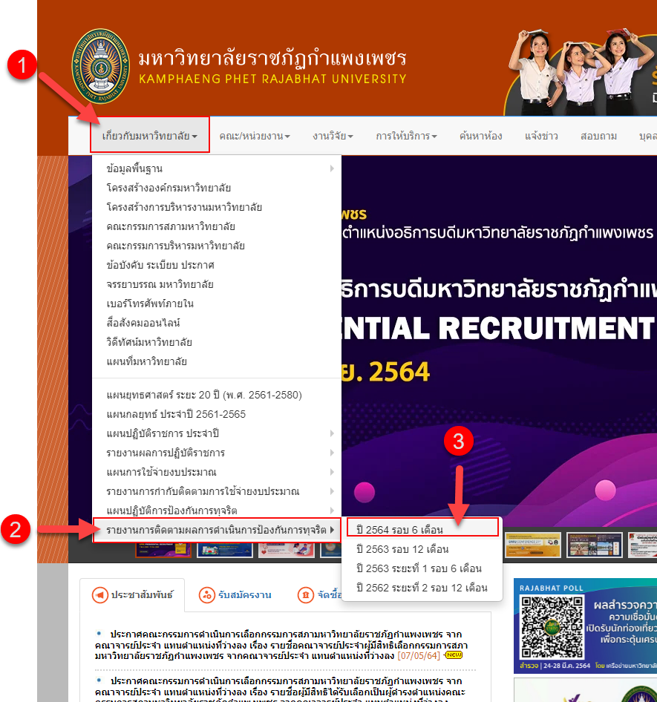Click the orange icon on the จัดซื้อ tab
This screenshot has width=657, height=702.
[x=305, y=595]
